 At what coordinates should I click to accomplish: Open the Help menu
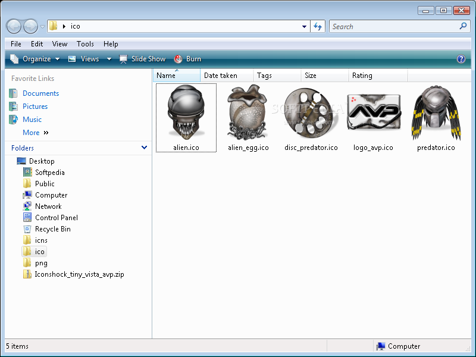[111, 44]
